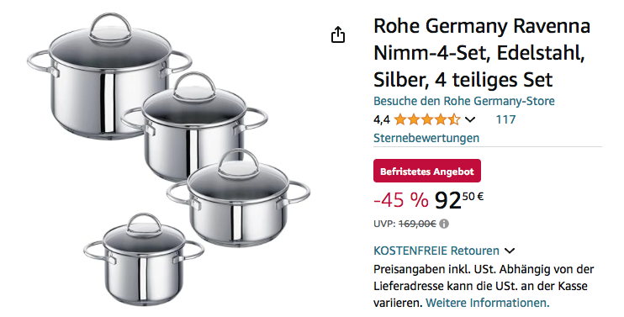This screenshot has height=317, width=624.
Task: Expand the star rating dropdown chevron
Action: coord(470,119)
